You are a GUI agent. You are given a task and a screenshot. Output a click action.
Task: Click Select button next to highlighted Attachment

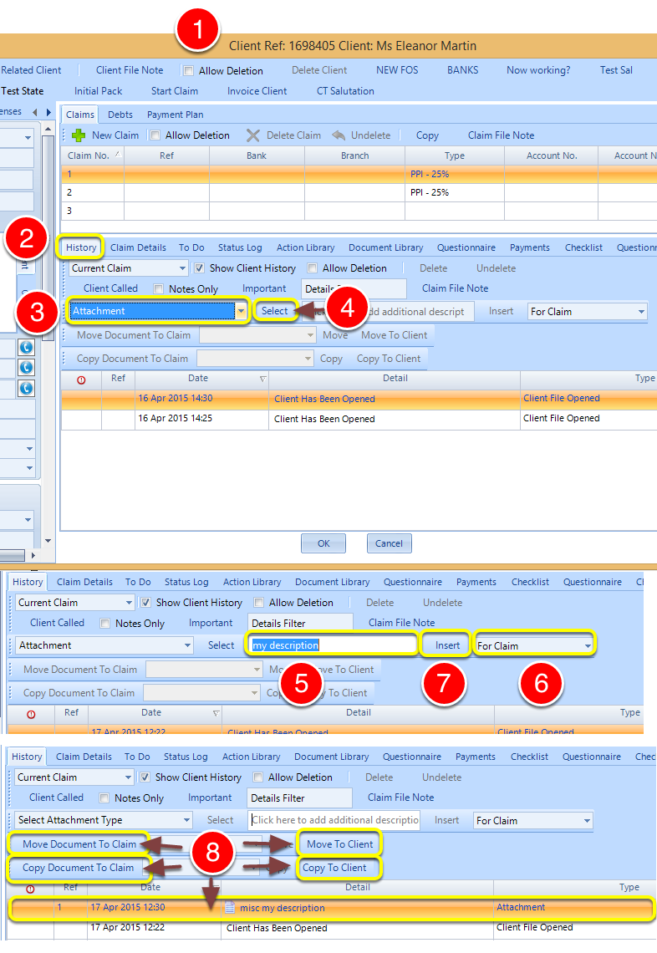275,311
